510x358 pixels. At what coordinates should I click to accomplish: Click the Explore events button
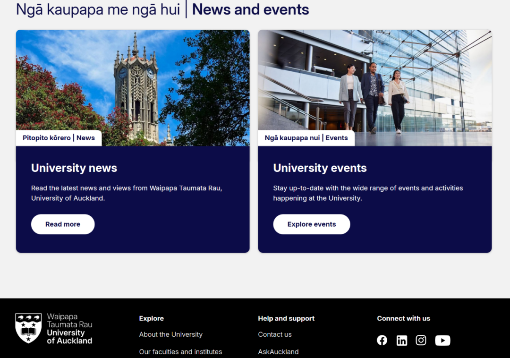(312, 224)
